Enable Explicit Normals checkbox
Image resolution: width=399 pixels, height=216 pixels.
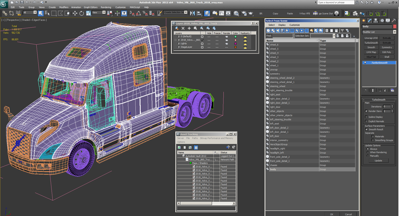click(x=366, y=121)
